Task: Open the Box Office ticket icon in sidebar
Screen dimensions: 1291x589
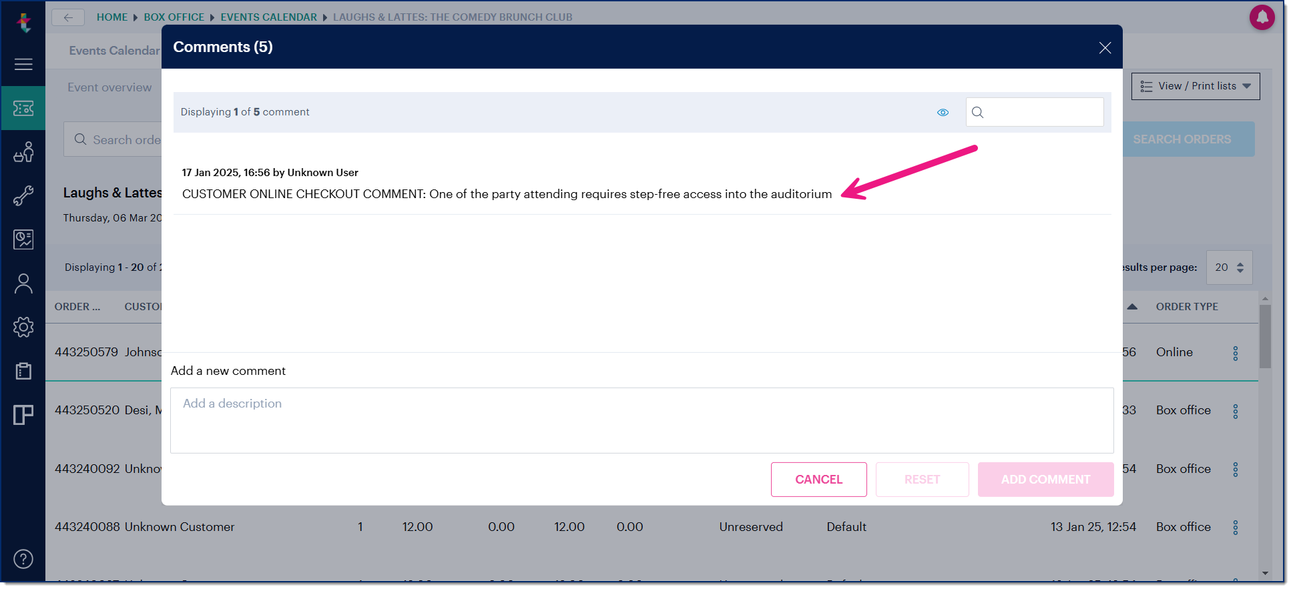Action: [x=23, y=108]
